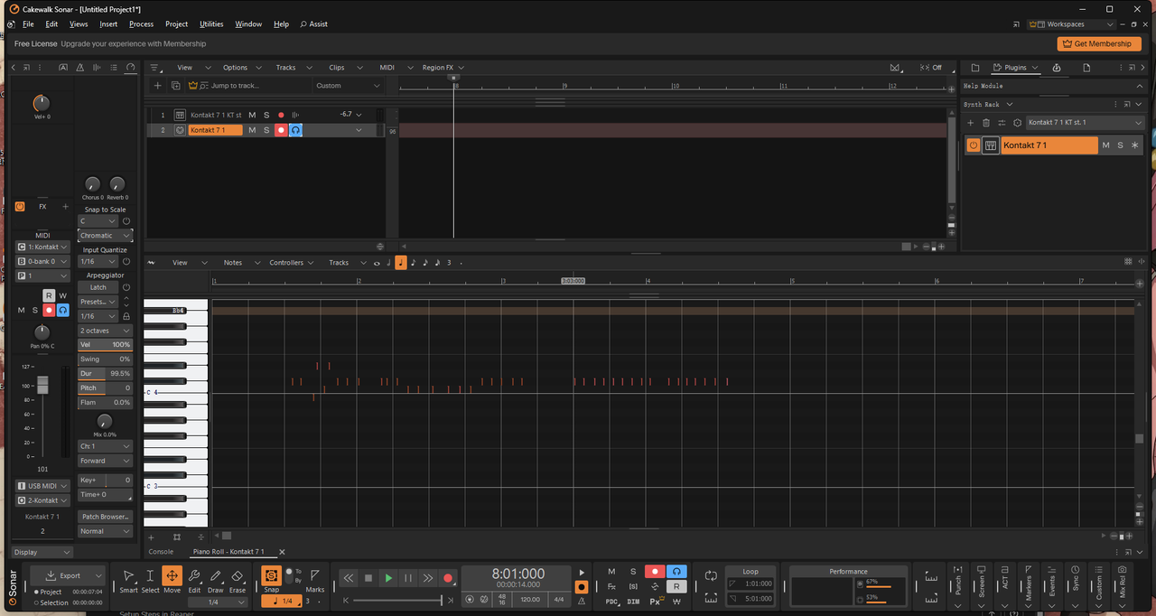Open the Custom track control dropdown
1156x616 pixels.
coord(349,86)
